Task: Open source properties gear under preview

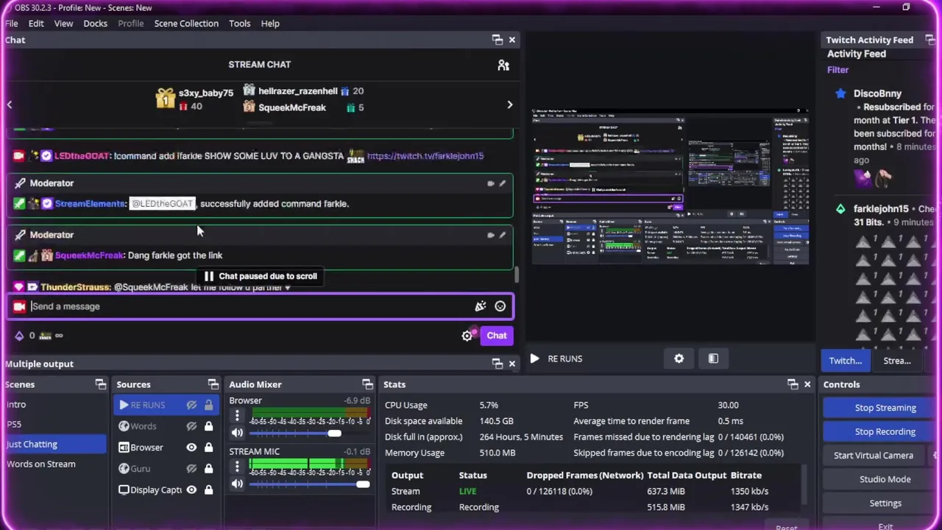Action: click(679, 358)
